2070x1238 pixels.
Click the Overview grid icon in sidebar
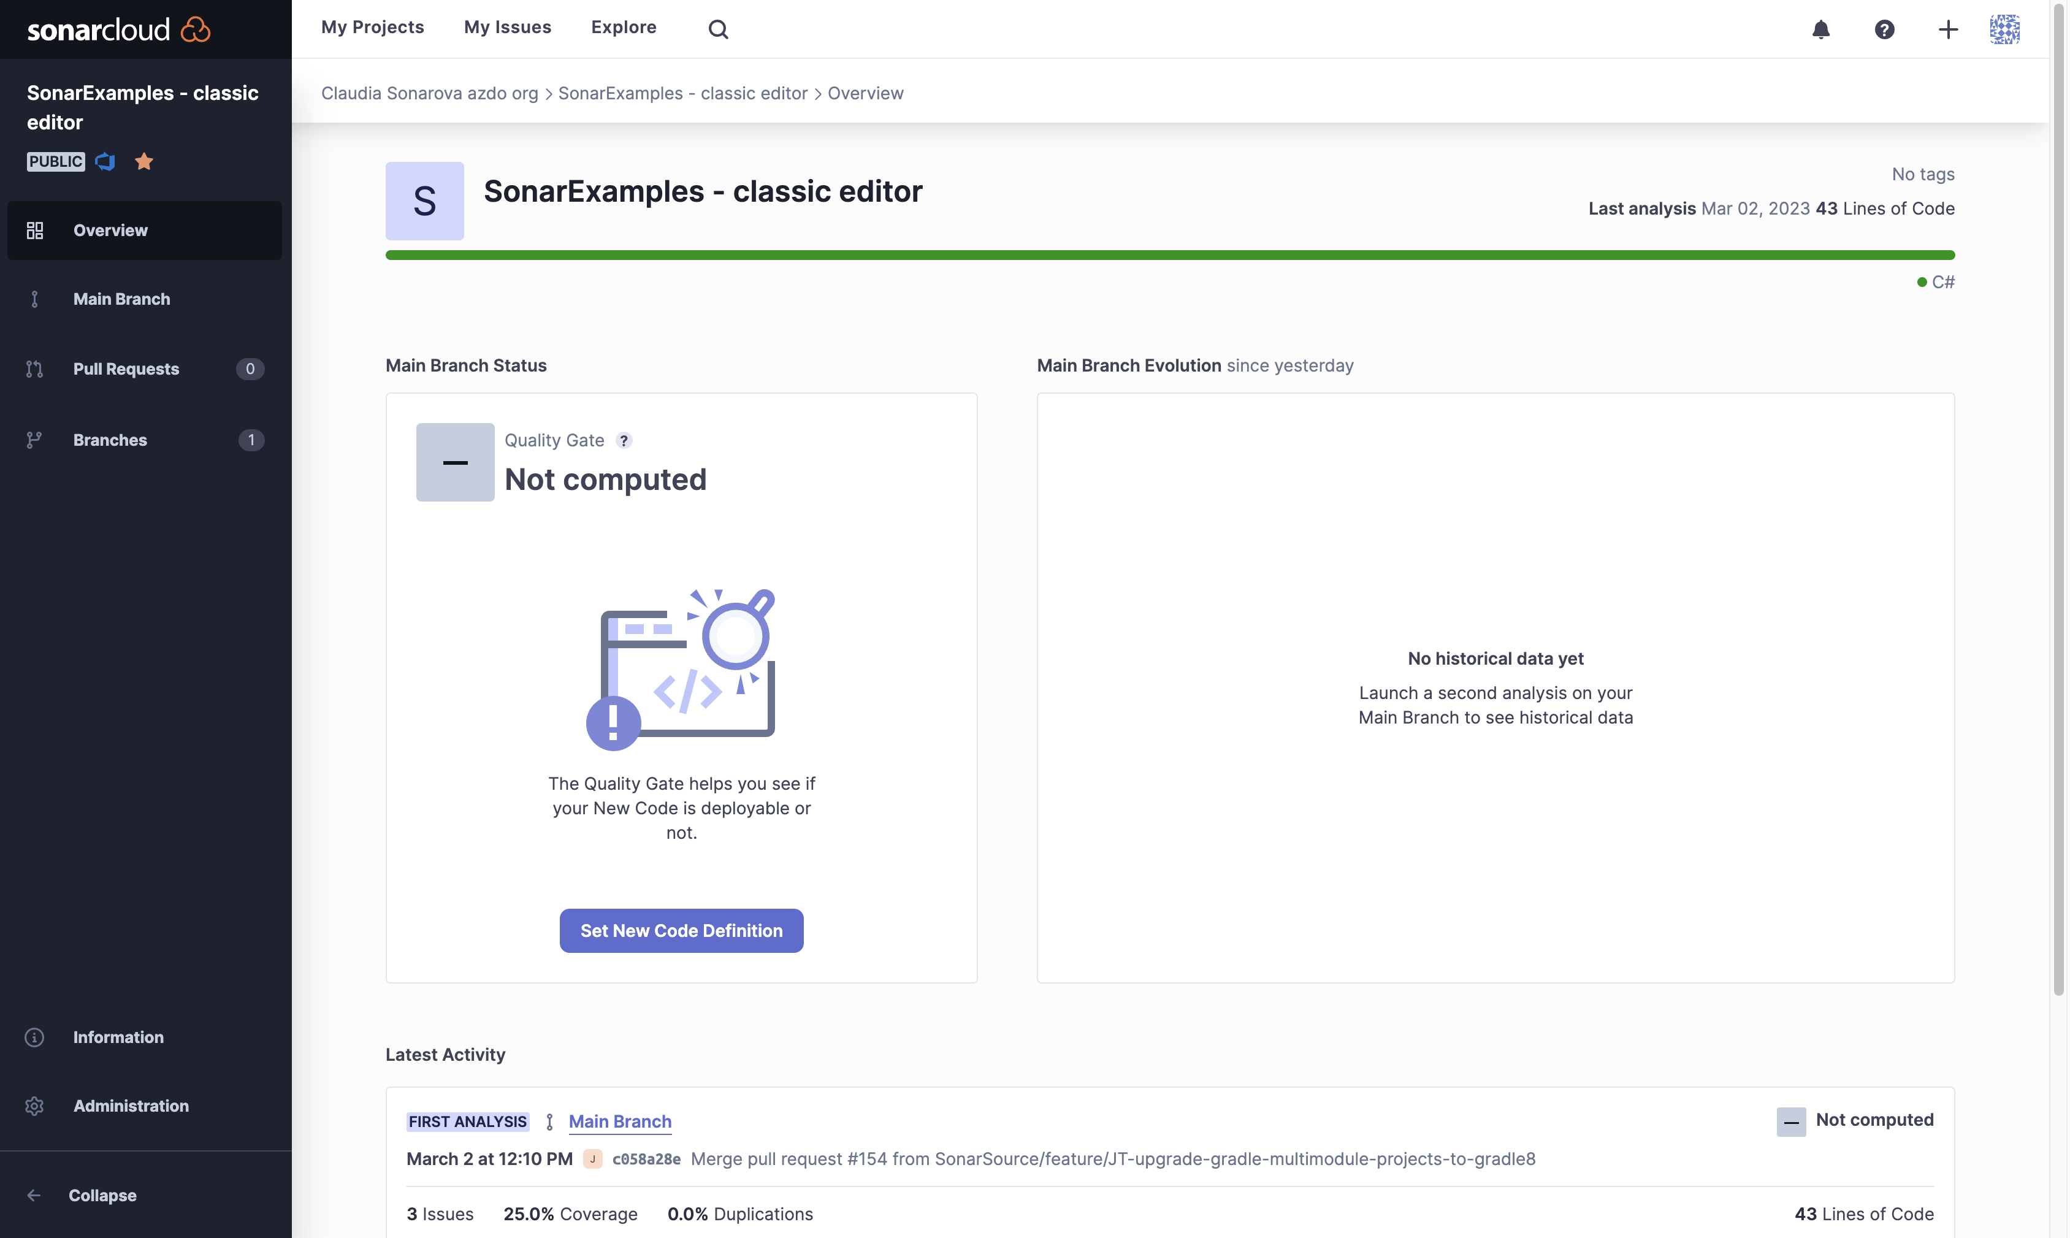[x=34, y=231]
